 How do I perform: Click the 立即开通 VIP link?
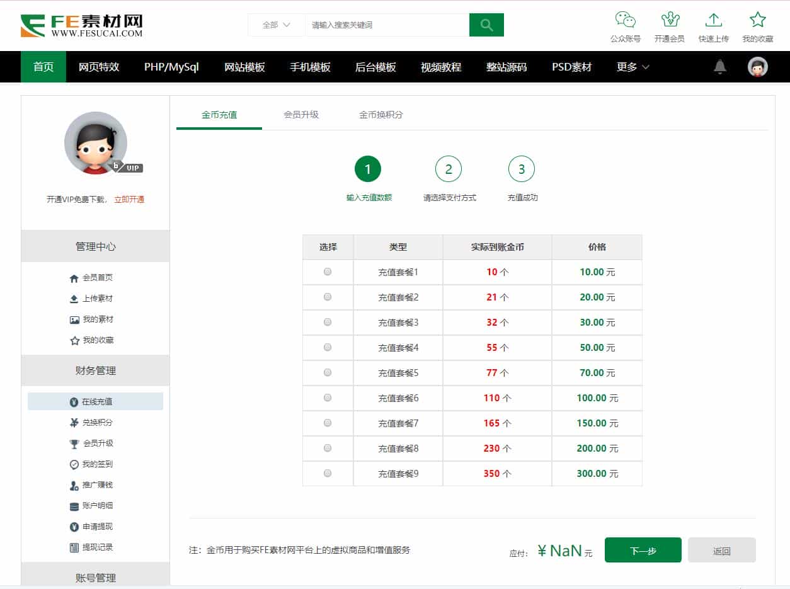129,199
